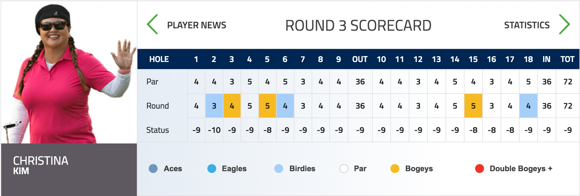
Task: Click the TOT column header
Action: pyautogui.click(x=568, y=59)
